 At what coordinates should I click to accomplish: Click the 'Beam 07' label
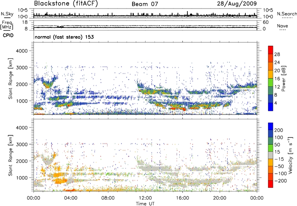pyautogui.click(x=145, y=4)
